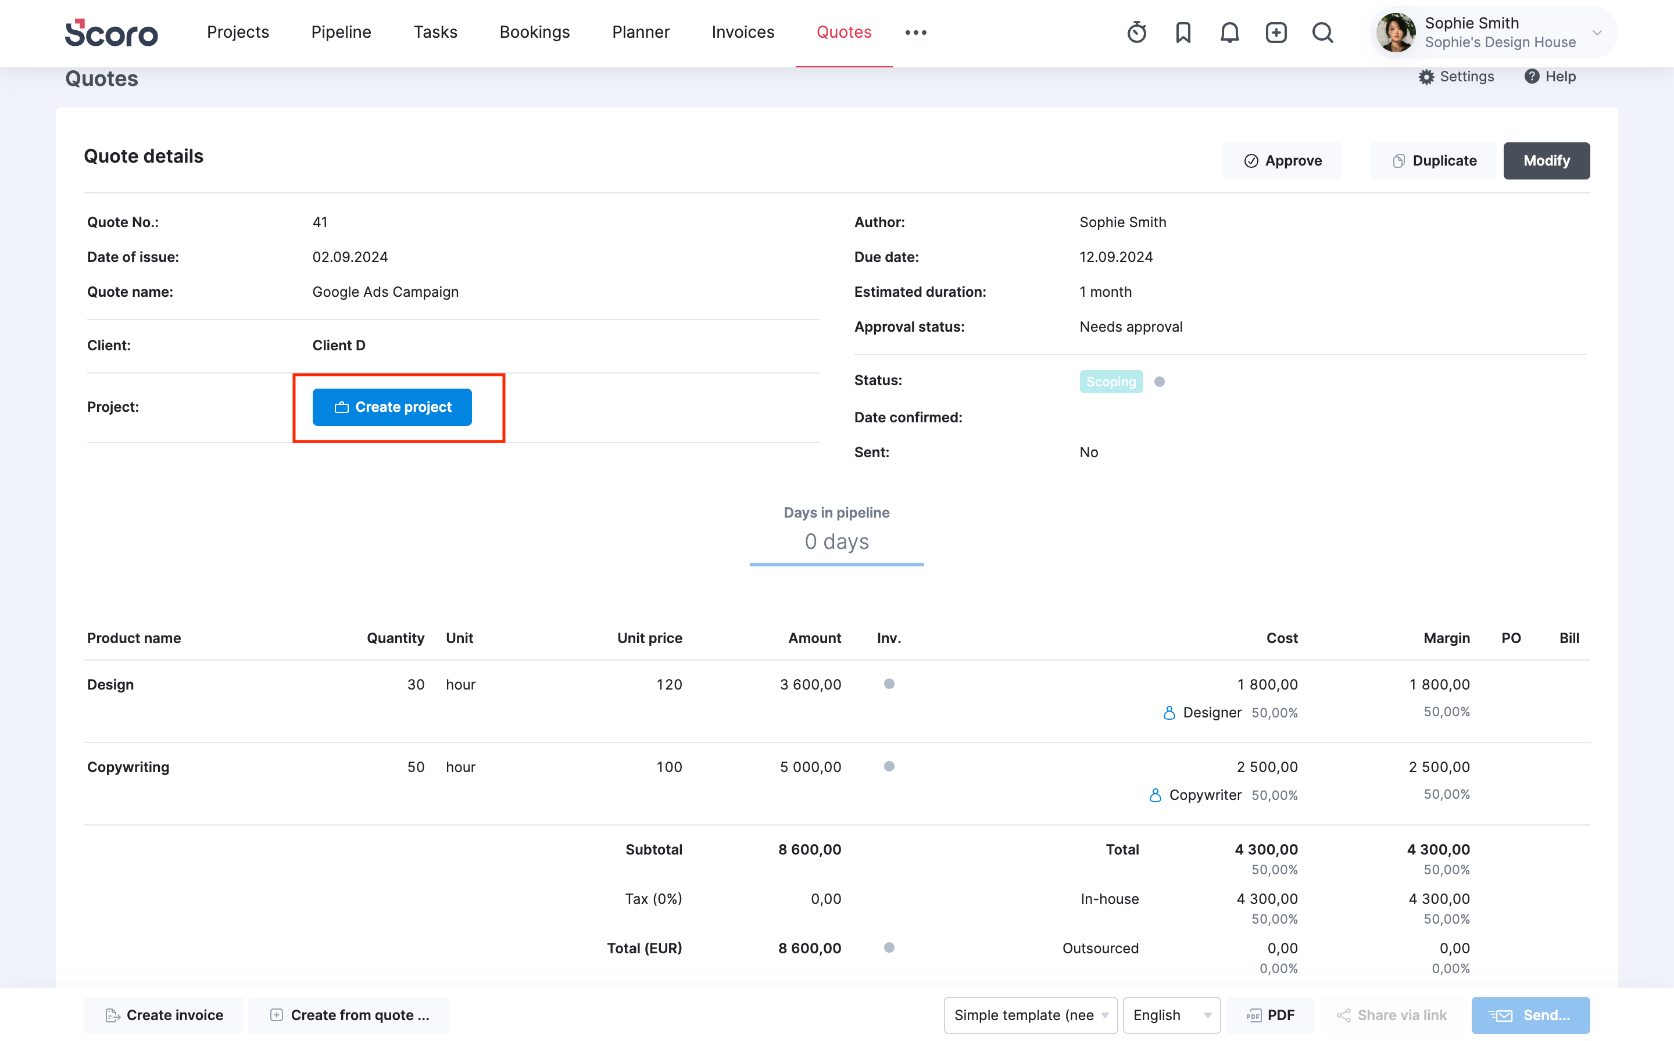This screenshot has width=1674, height=1041.
Task: Click the Designer role person icon
Action: click(x=1169, y=713)
